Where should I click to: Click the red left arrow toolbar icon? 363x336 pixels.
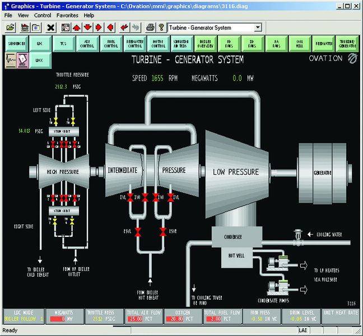(110, 27)
